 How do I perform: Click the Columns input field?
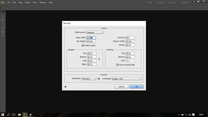click(x=131, y=38)
